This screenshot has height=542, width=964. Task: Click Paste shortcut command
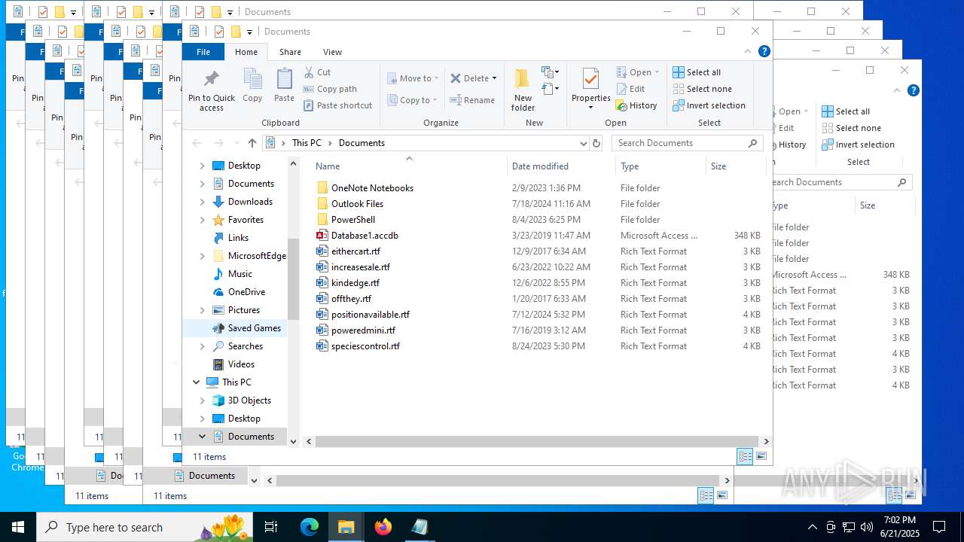coord(337,105)
